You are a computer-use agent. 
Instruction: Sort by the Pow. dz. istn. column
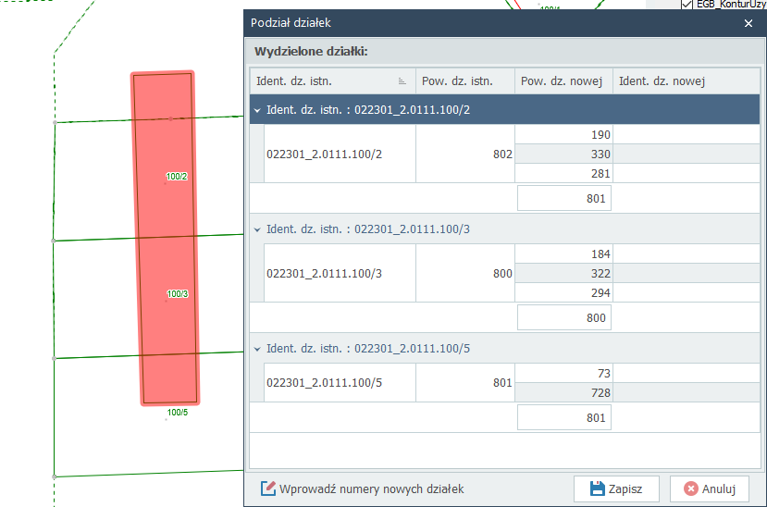pyautogui.click(x=464, y=81)
